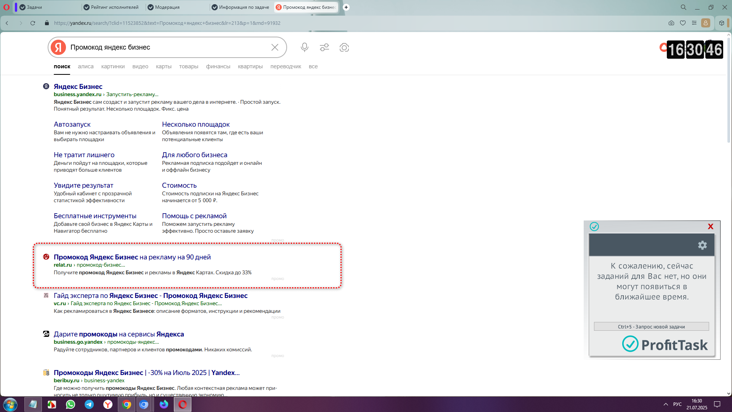732x412 pixels.
Task: Select the картинки search category
Action: pyautogui.click(x=113, y=66)
